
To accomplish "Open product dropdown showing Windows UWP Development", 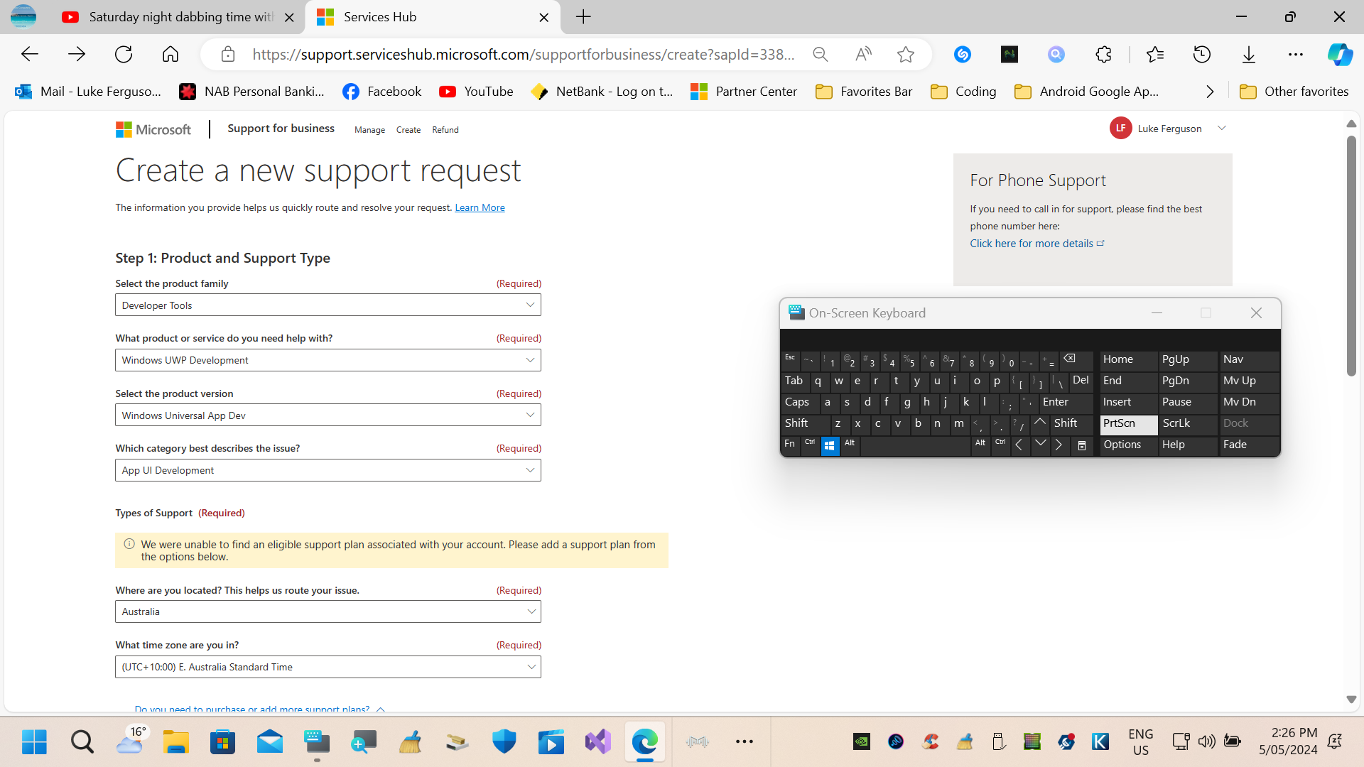I will click(328, 361).
